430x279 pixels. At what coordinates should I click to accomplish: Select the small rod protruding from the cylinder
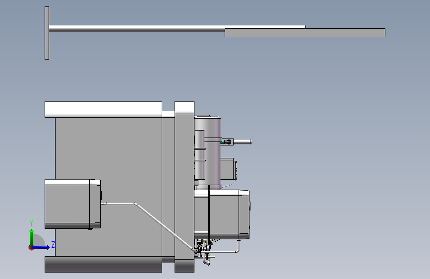tap(243, 141)
